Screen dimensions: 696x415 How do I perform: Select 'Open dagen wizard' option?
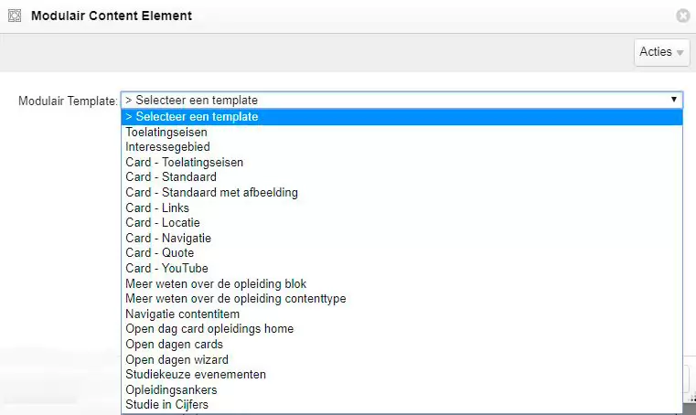coord(177,359)
